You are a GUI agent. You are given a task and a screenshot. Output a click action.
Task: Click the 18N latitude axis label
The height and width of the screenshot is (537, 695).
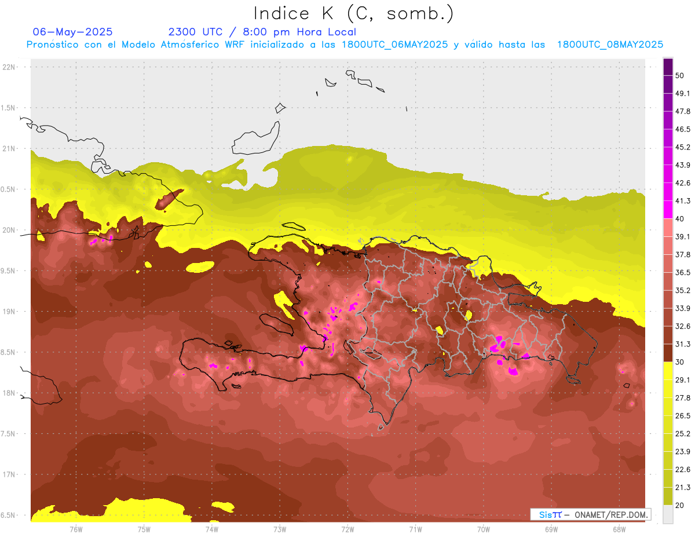10,393
